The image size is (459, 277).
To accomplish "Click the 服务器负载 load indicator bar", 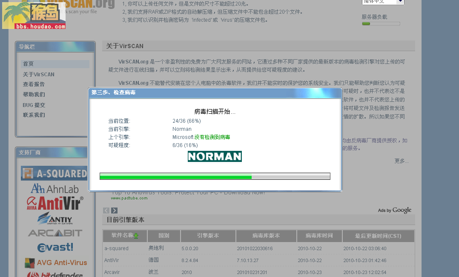I will click(381, 24).
